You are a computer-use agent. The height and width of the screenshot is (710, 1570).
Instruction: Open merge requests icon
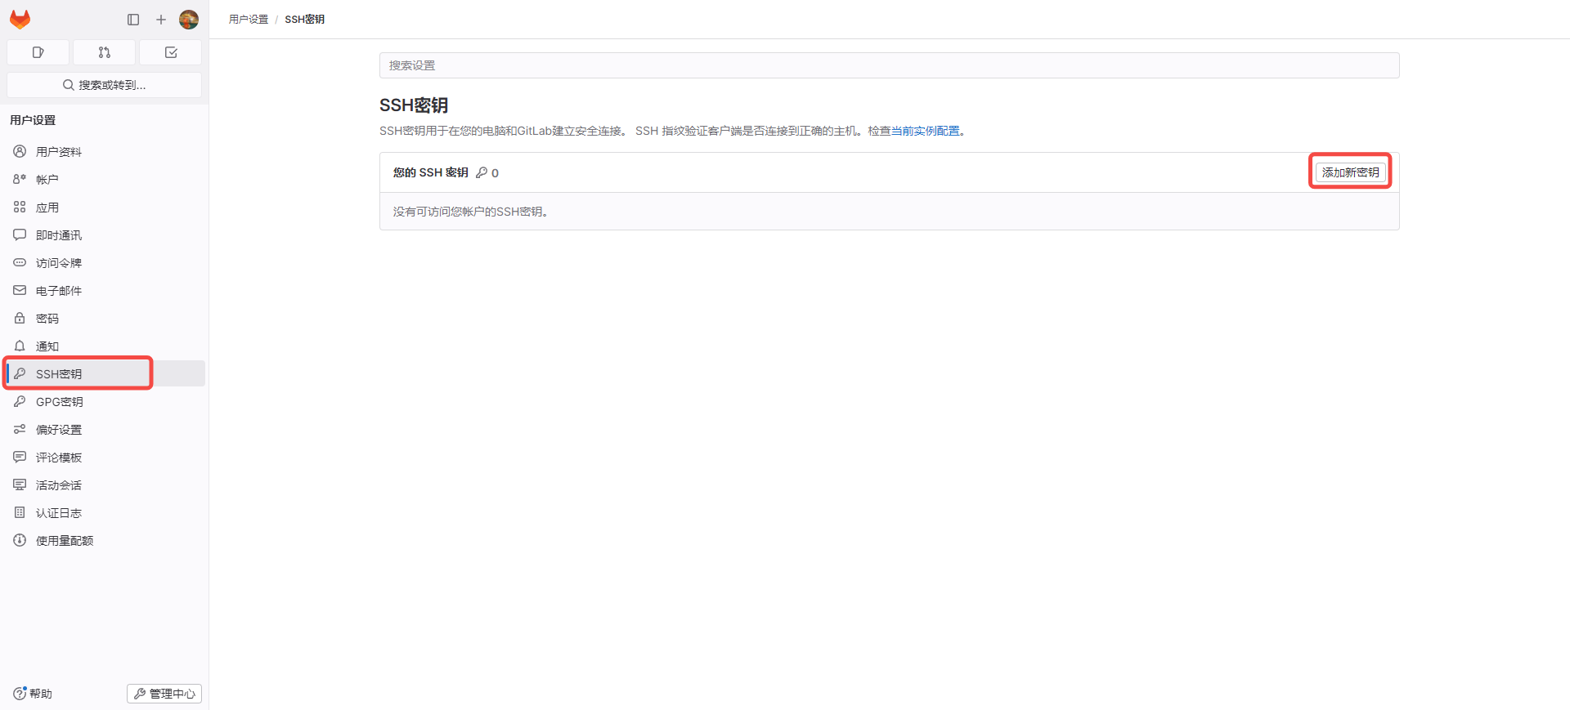point(105,52)
